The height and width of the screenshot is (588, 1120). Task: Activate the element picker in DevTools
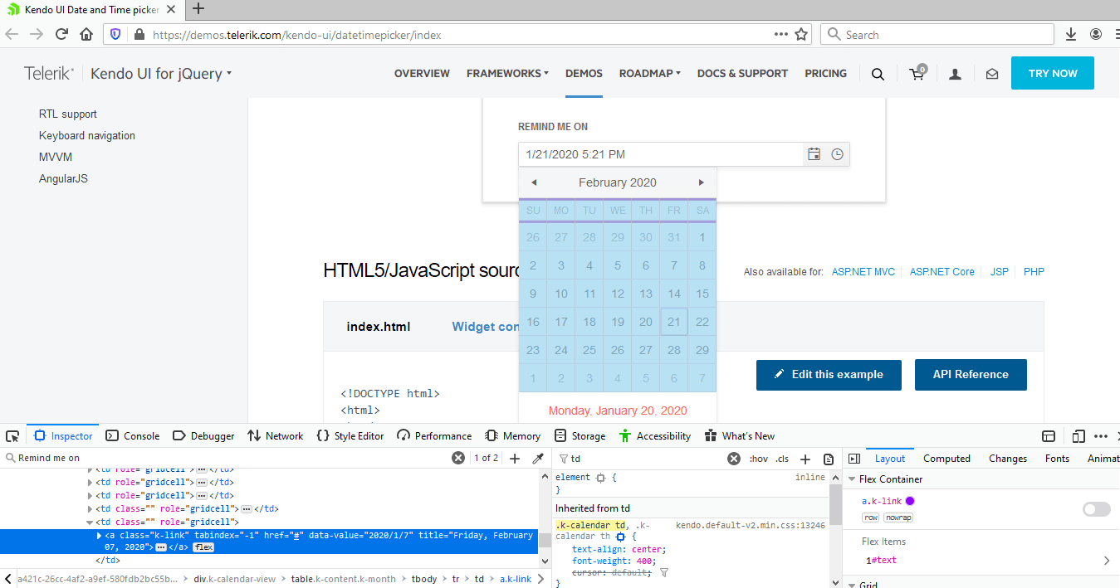coord(12,436)
